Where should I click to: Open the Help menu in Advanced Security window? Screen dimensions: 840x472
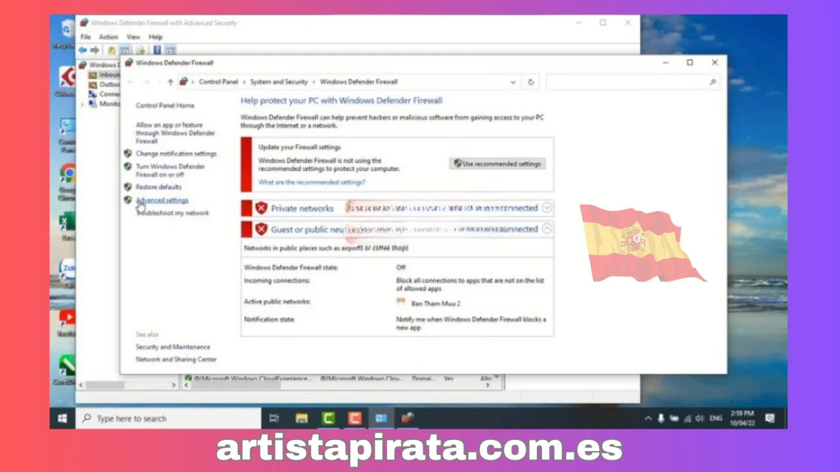[x=156, y=37]
